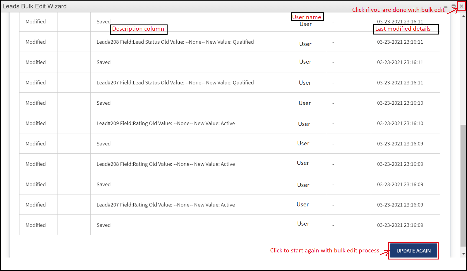Click the timestamp in the Lead#207 Rating row

[400, 205]
